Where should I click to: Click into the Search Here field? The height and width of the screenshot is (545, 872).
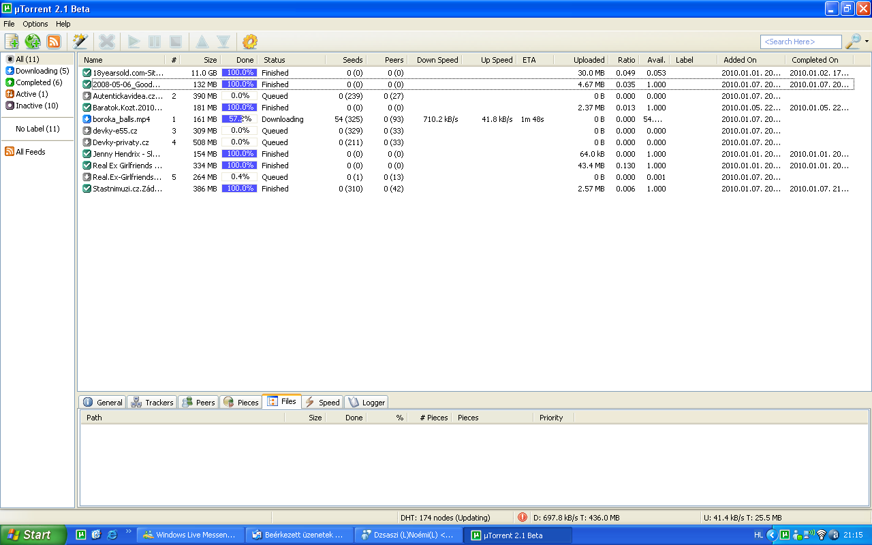pyautogui.click(x=800, y=42)
